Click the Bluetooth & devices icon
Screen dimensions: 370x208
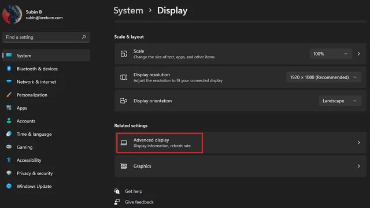pos(9,69)
